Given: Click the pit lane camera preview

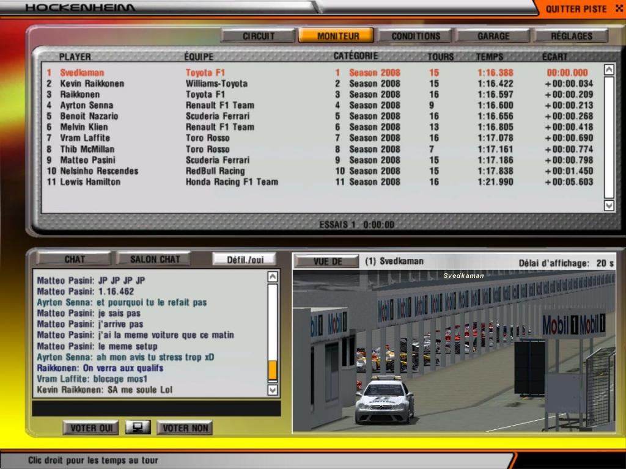Looking at the screenshot, I should click(x=454, y=351).
